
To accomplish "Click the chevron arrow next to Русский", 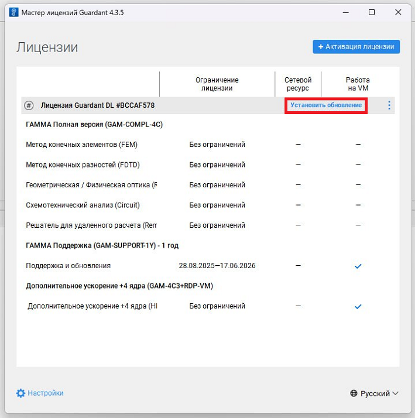I will pos(395,394).
